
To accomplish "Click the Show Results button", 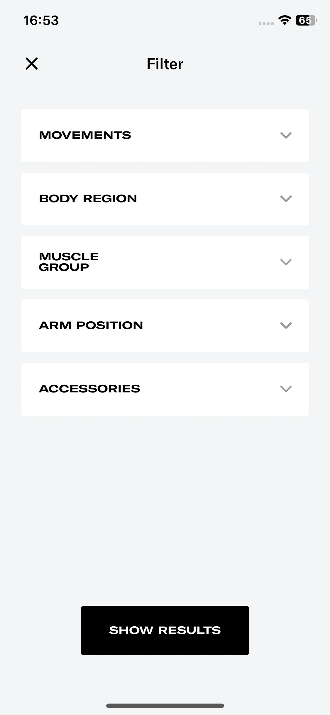I will click(x=165, y=630).
